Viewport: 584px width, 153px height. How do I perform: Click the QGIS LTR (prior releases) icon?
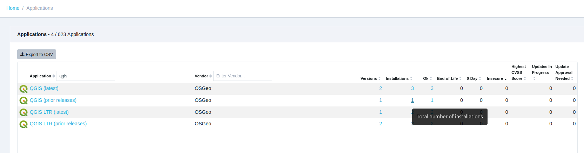coord(24,124)
